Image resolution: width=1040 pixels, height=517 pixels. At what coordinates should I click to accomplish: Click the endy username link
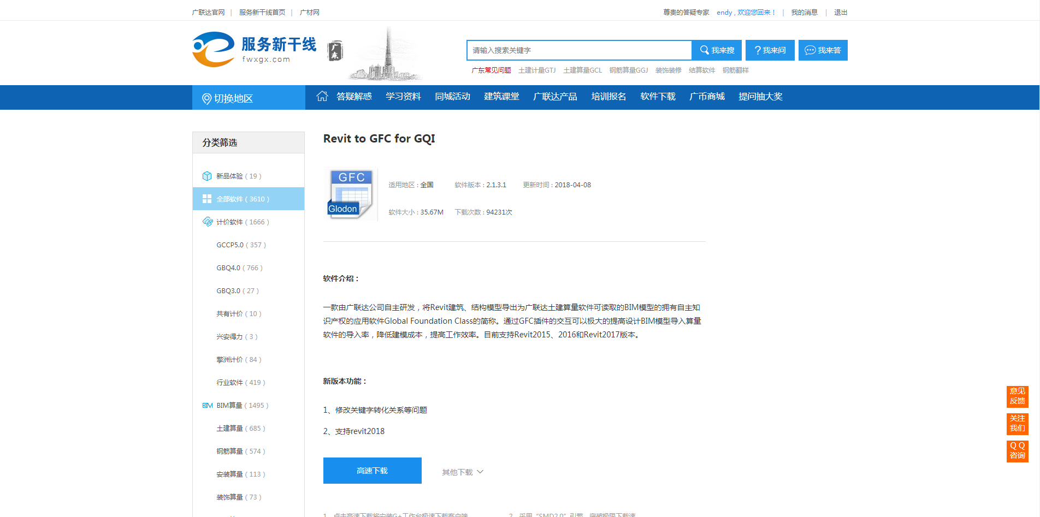pyautogui.click(x=724, y=12)
